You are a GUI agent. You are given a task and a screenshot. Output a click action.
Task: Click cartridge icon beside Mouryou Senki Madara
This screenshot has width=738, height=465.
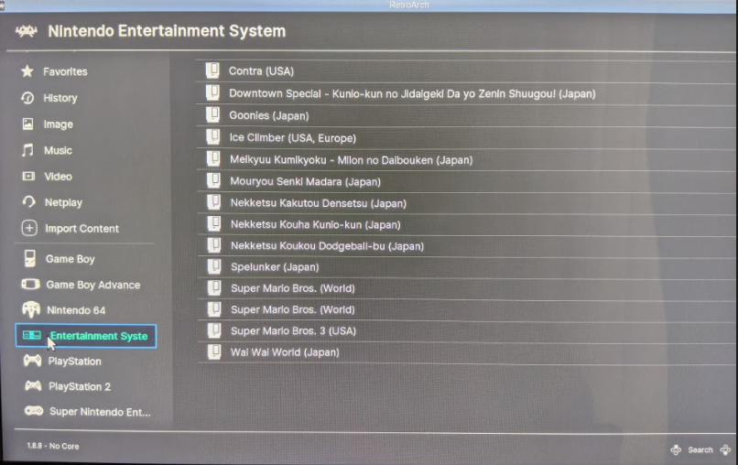point(213,180)
